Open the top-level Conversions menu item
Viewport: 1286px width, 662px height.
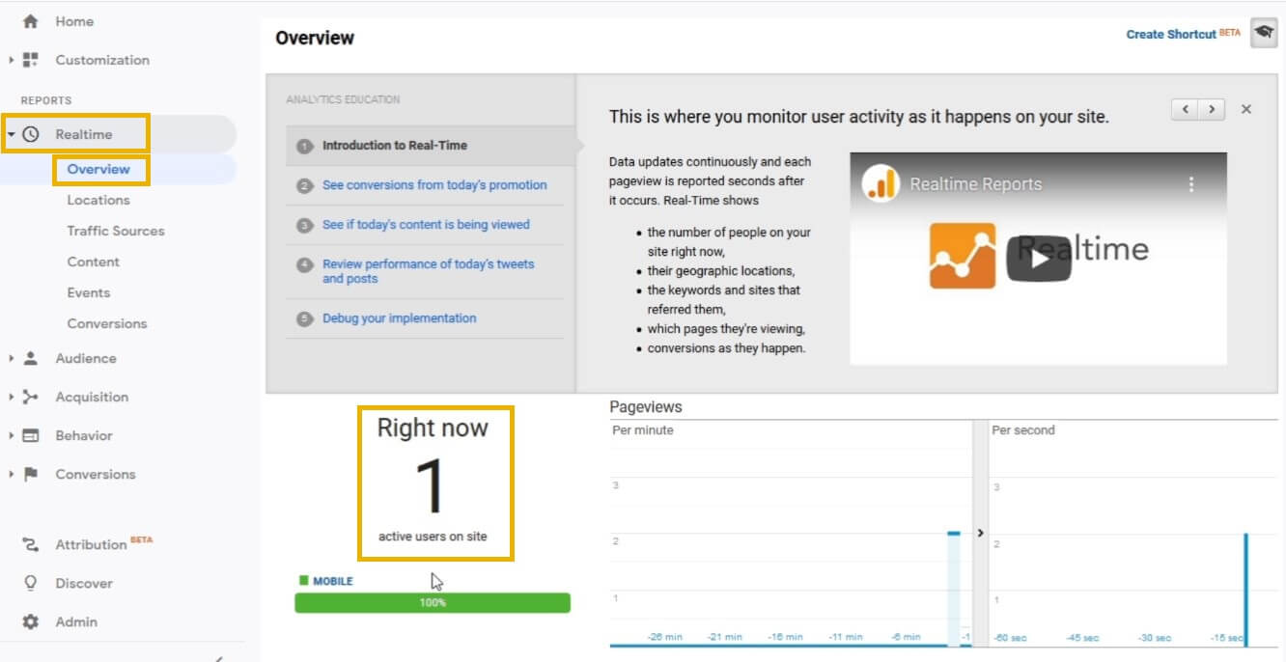96,474
